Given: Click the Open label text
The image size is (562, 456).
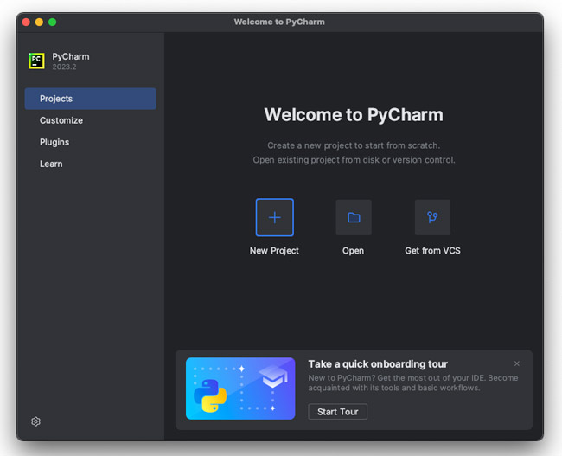Looking at the screenshot, I should click(x=353, y=250).
